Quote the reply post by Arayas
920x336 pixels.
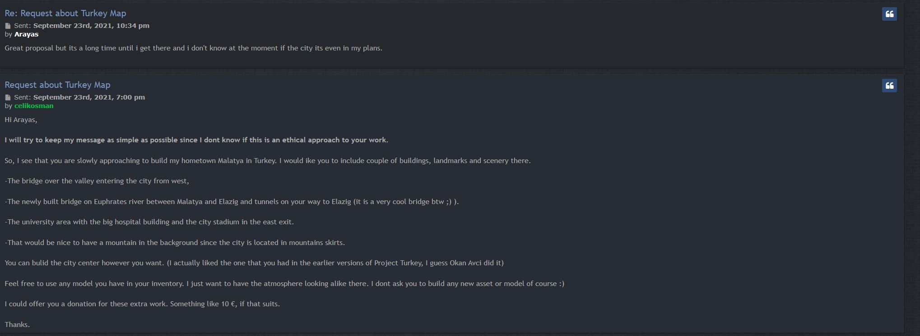point(889,14)
